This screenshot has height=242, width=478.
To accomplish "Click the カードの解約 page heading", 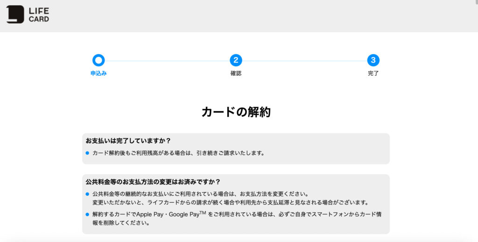I will 236,112.
